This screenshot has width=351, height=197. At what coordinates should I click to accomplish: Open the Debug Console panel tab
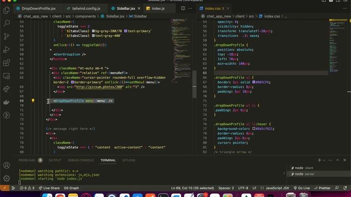tap(81, 160)
